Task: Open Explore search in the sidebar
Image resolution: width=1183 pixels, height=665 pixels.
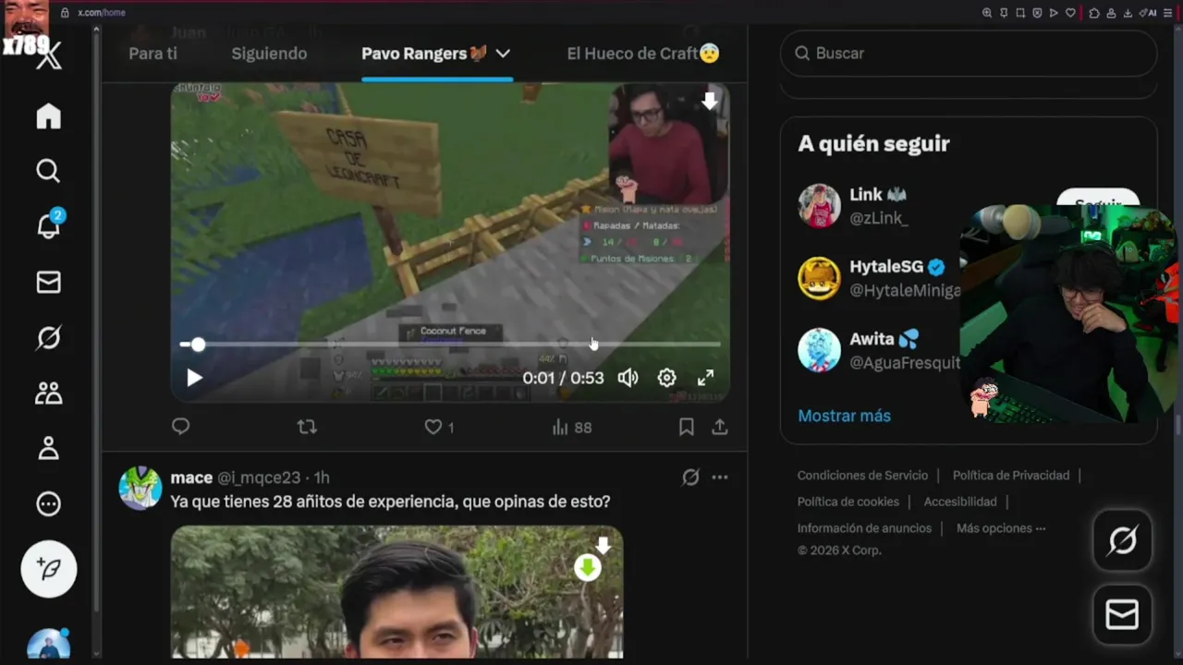Action: click(48, 171)
